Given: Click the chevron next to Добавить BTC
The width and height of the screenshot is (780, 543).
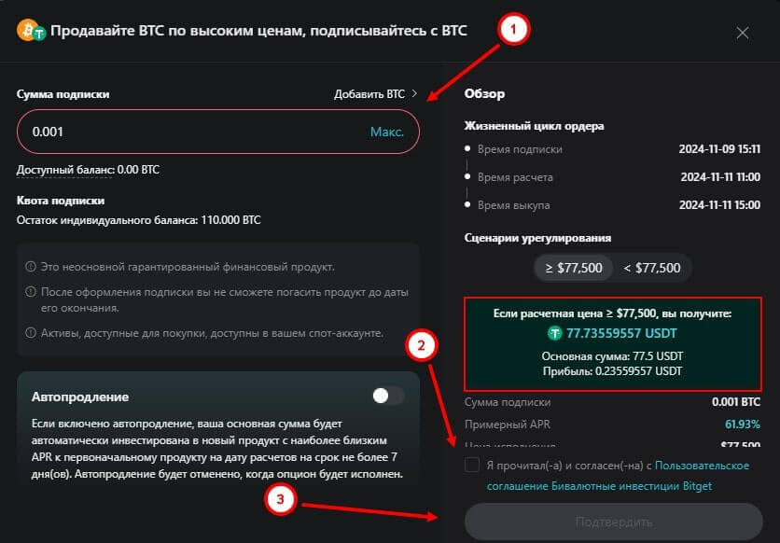Looking at the screenshot, I should [x=414, y=94].
